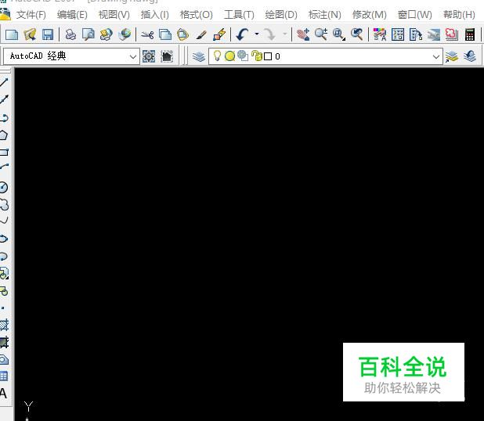Screen dimensions: 484x421
Task: Toggle layer 0 lock icon
Action: click(x=256, y=56)
